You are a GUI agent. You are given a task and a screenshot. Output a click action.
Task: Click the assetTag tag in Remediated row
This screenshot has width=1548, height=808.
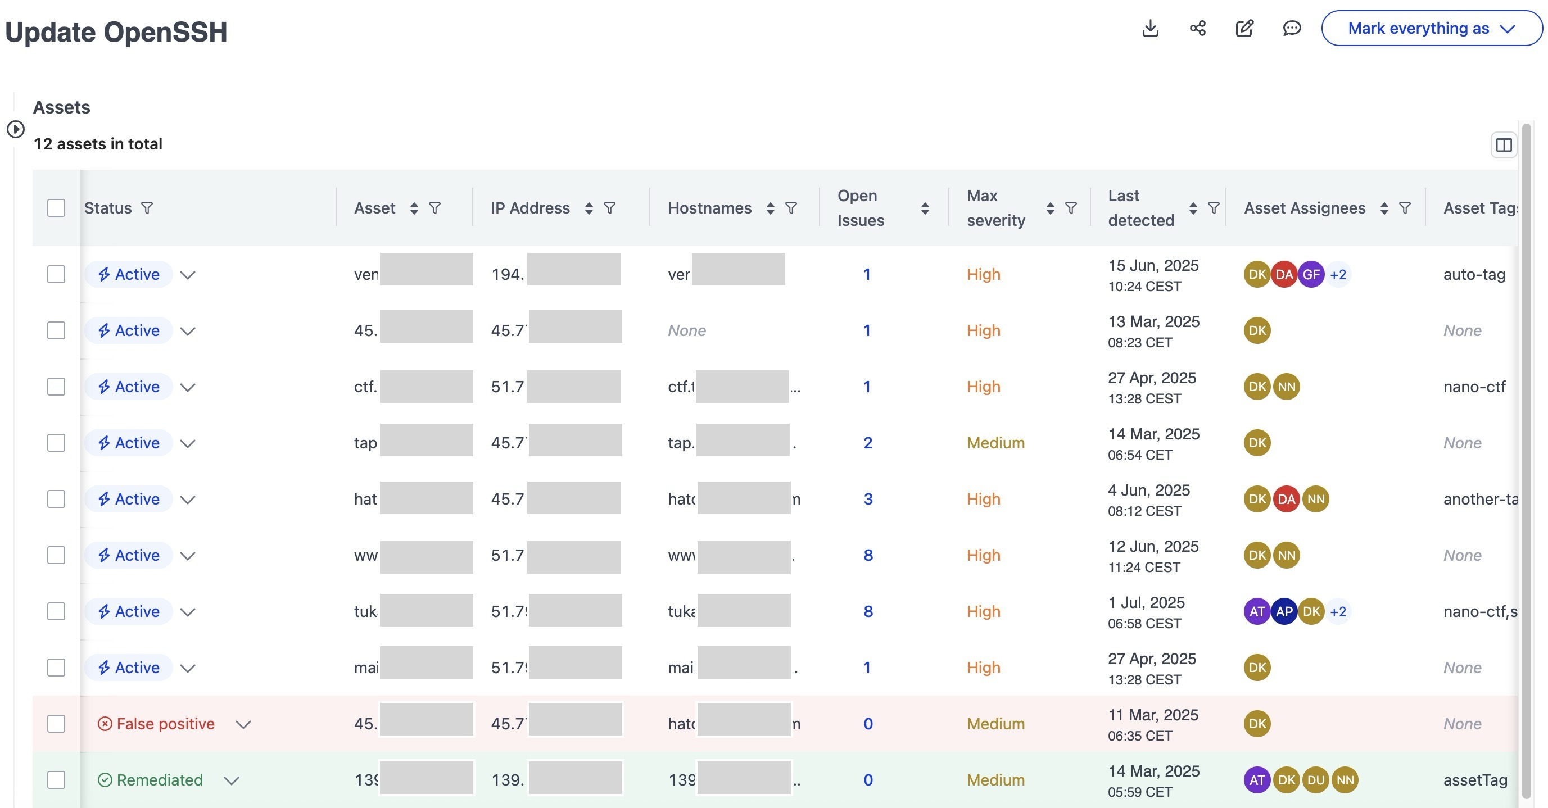coord(1475,780)
